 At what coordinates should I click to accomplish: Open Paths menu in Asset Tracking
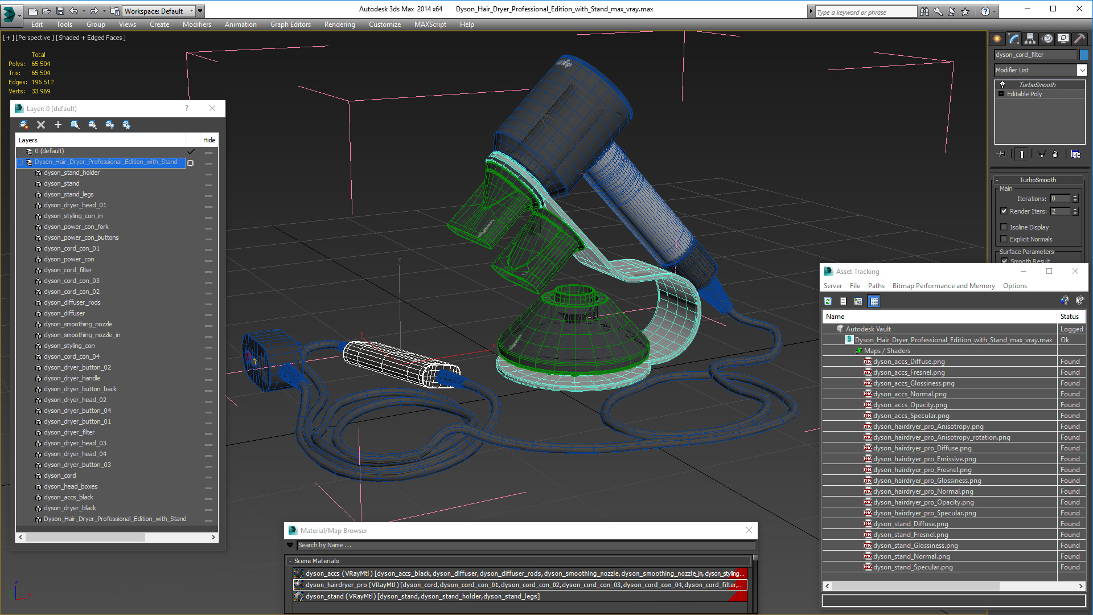coord(876,286)
